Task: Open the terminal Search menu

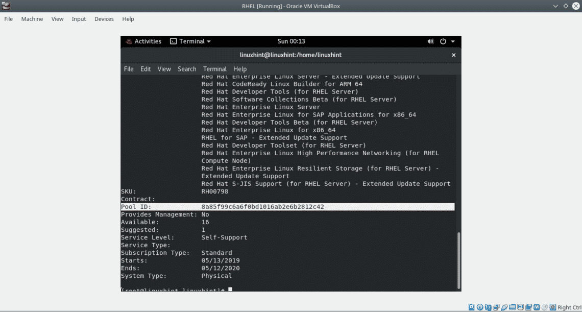Action: [x=187, y=69]
